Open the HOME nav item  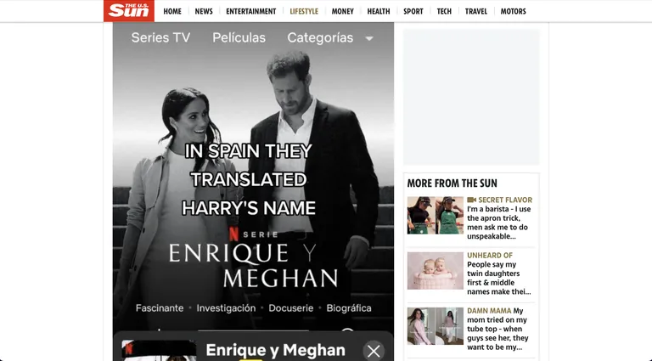172,11
